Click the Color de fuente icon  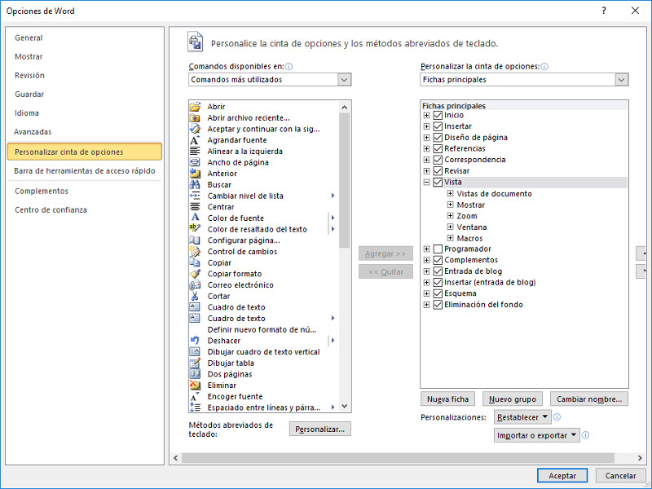coord(195,218)
